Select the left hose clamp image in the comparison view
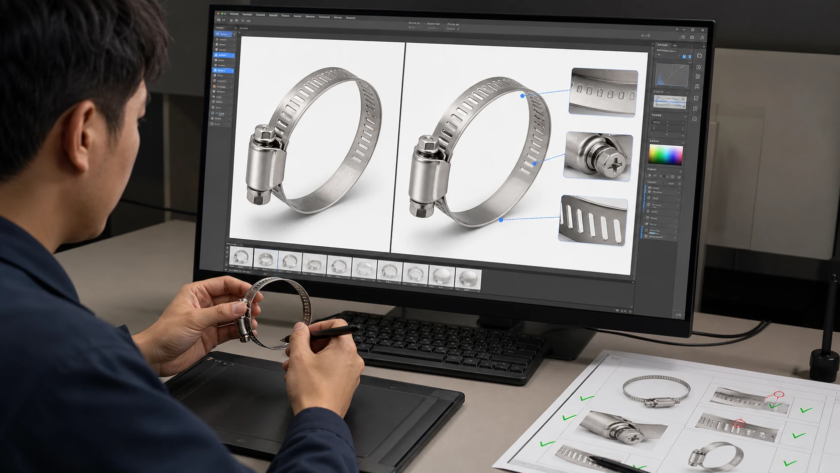840x473 pixels. [x=313, y=141]
